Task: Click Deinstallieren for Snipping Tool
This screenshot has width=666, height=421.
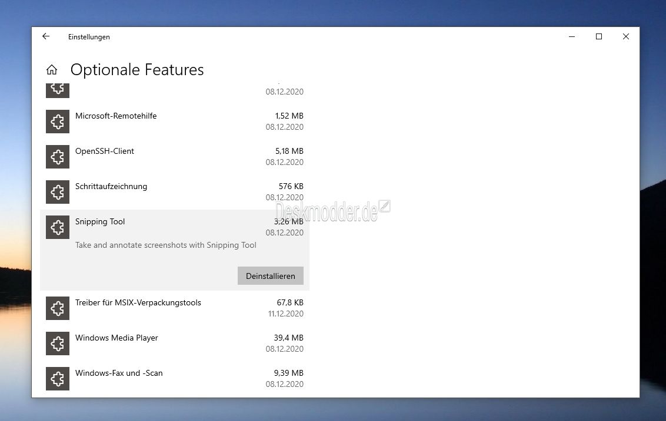Action: [x=271, y=275]
